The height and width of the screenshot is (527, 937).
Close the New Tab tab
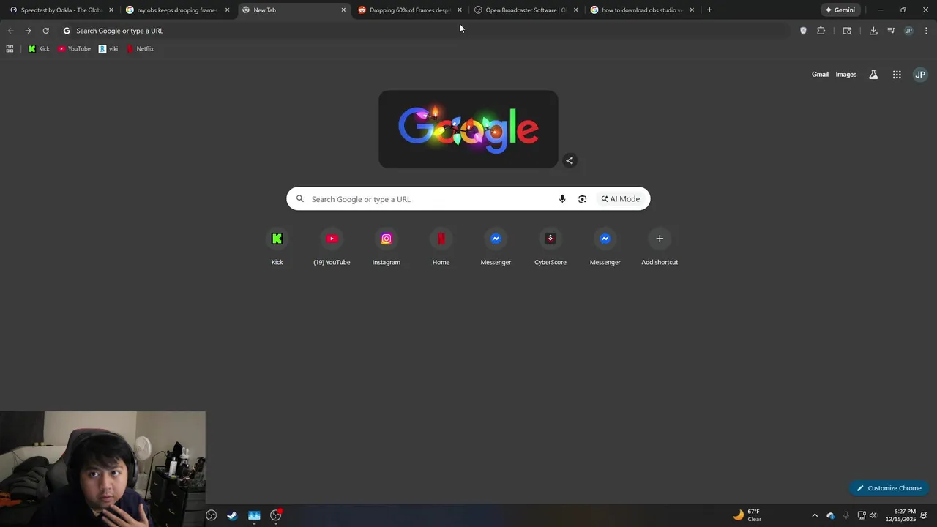click(x=343, y=10)
